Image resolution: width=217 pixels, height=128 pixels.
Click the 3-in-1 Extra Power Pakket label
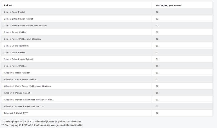(18, 59)
